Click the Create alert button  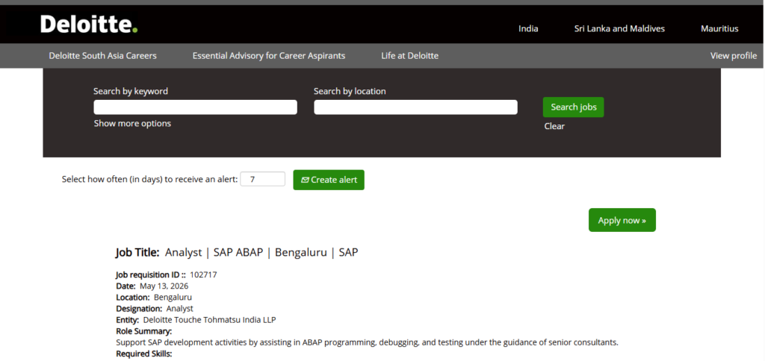[329, 180]
